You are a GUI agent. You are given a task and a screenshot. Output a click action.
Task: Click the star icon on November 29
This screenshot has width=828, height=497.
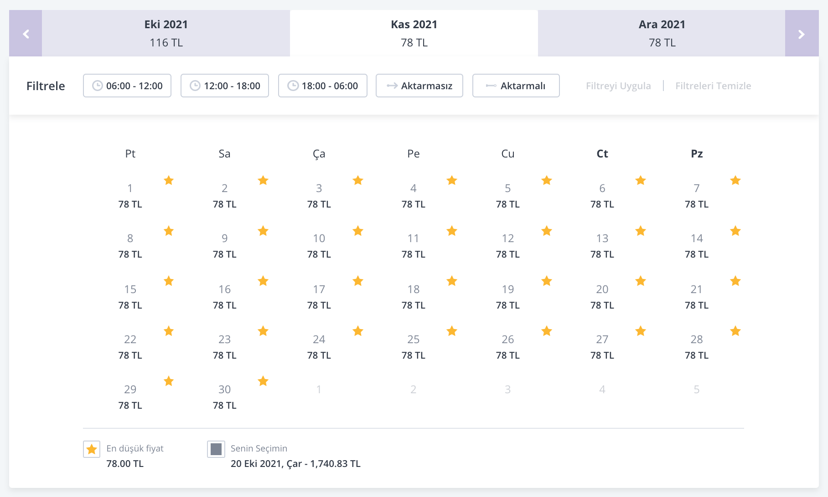point(169,381)
